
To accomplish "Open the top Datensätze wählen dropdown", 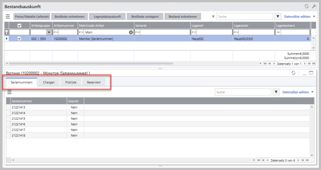I will click(299, 17).
